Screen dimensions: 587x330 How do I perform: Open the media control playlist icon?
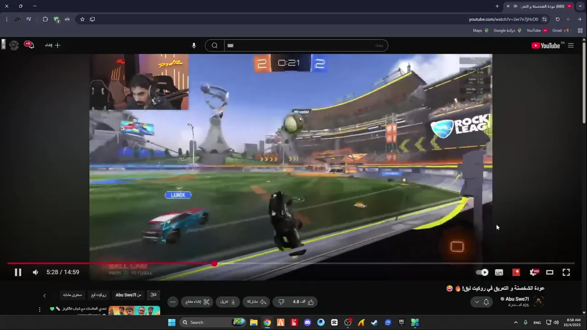pos(28,19)
